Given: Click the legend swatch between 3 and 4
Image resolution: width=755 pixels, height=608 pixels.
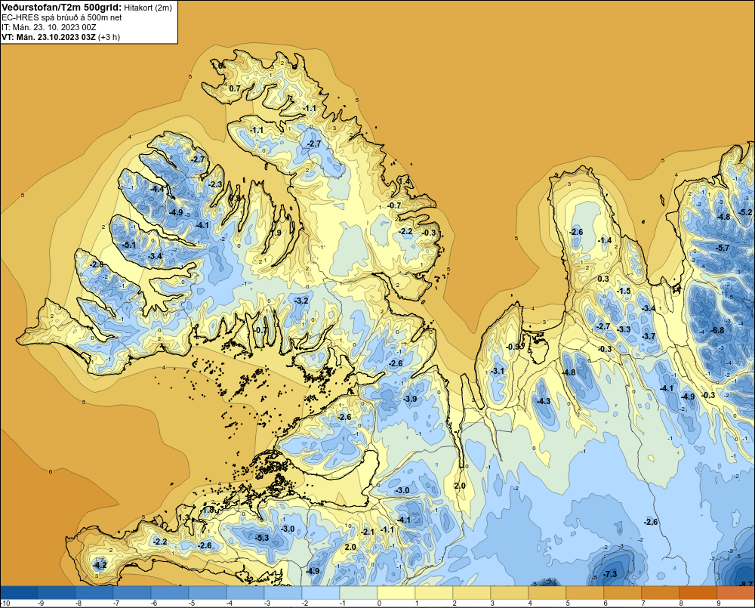Looking at the screenshot, I should click(510, 592).
